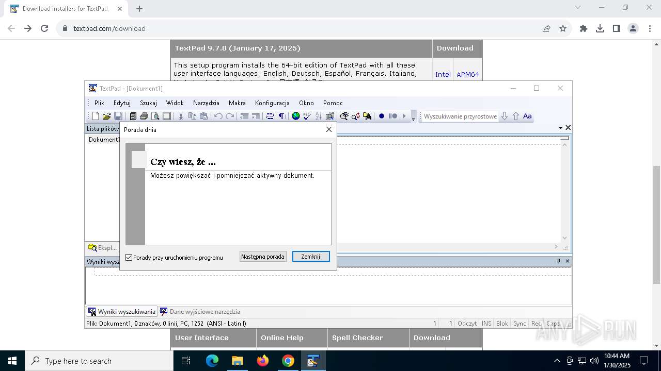Open Chrome tab search dropdown chevron
This screenshot has height=371, width=661.
tap(578, 7)
